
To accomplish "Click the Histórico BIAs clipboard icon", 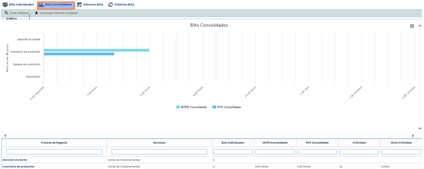I will (x=111, y=5).
